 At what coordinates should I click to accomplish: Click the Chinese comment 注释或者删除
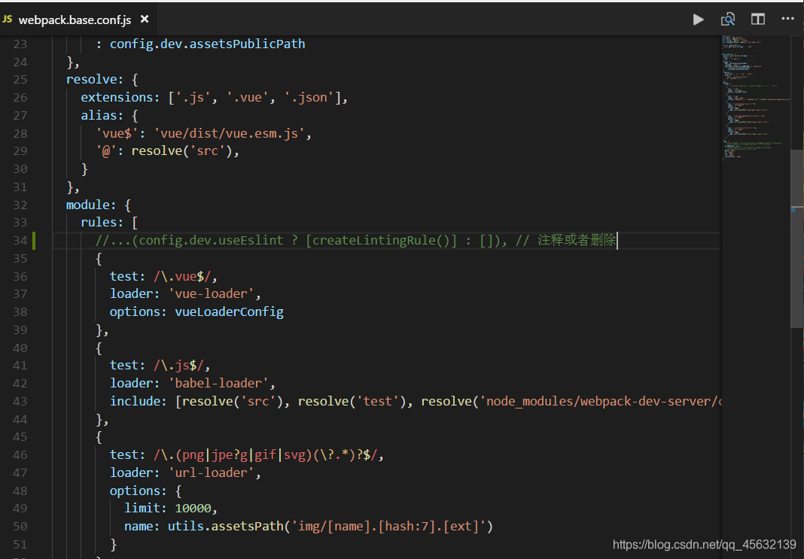pos(577,240)
